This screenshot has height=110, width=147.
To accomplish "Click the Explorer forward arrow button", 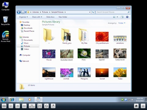I will click(23, 12).
